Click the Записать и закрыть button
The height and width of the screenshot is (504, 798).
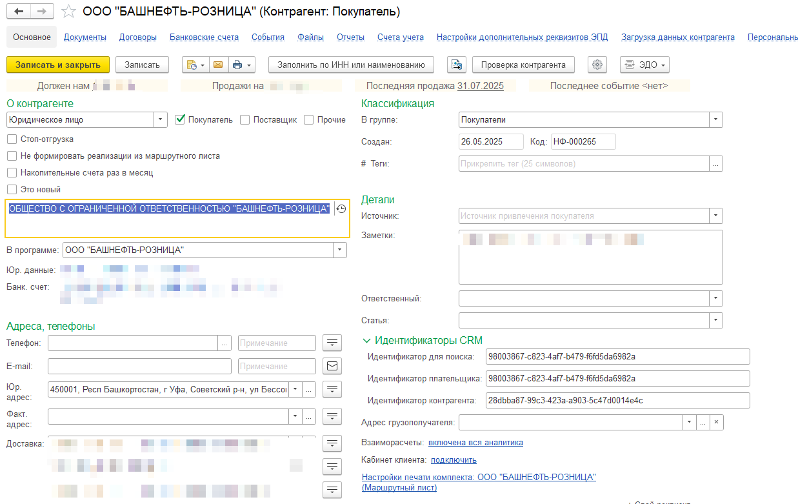pyautogui.click(x=58, y=65)
